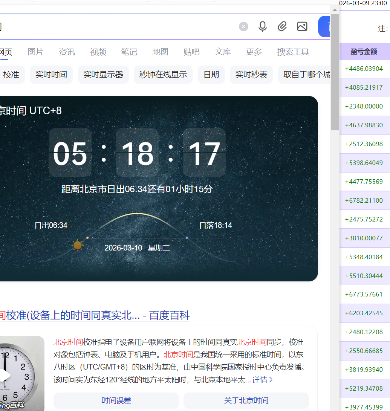
Task: Click the sun icon on sunrise curve
Action: pyautogui.click(x=78, y=246)
